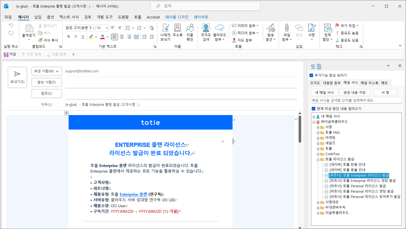The width and height of the screenshot is (406, 229).
Task: Open the 메일 주소록 panel tab
Action: pyautogui.click(x=370, y=83)
